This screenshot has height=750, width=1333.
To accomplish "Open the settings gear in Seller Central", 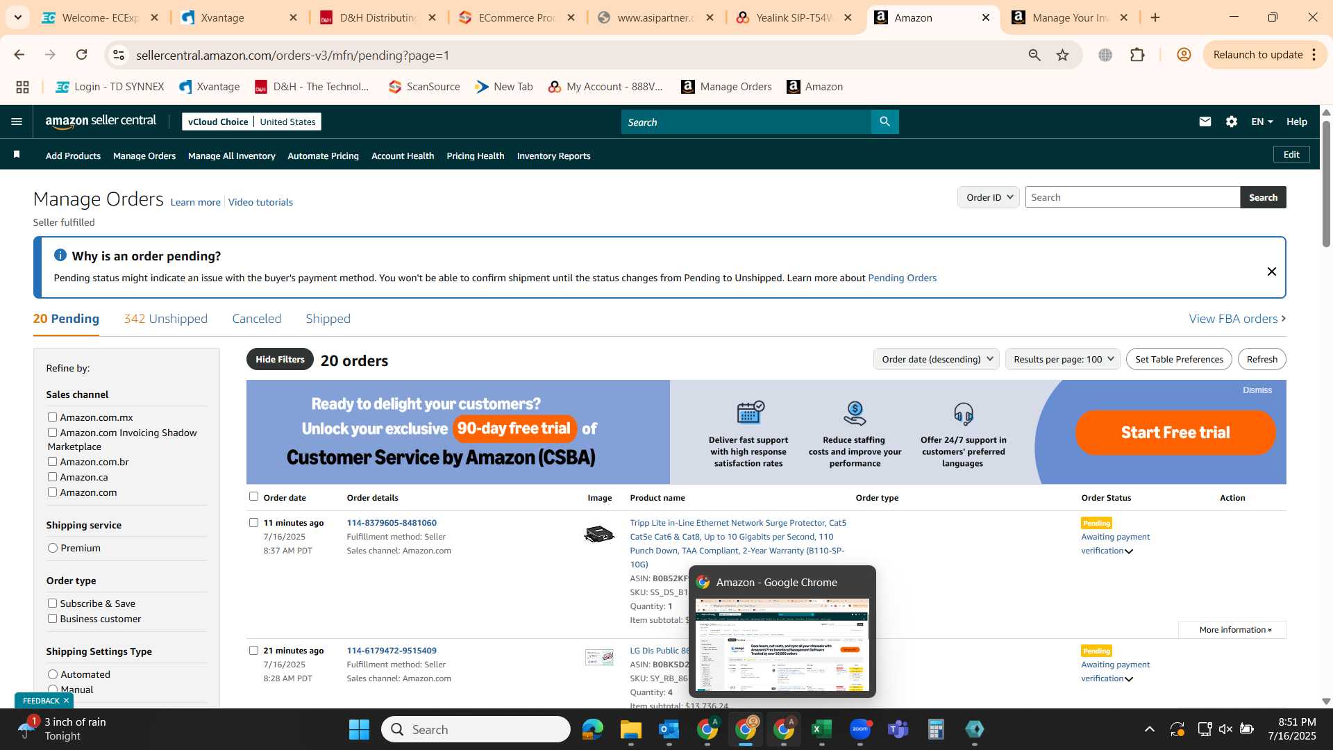I will (x=1231, y=122).
